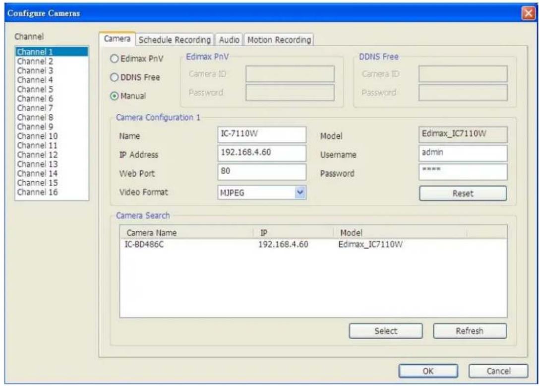
Task: Click the Reset button
Action: pyautogui.click(x=463, y=193)
